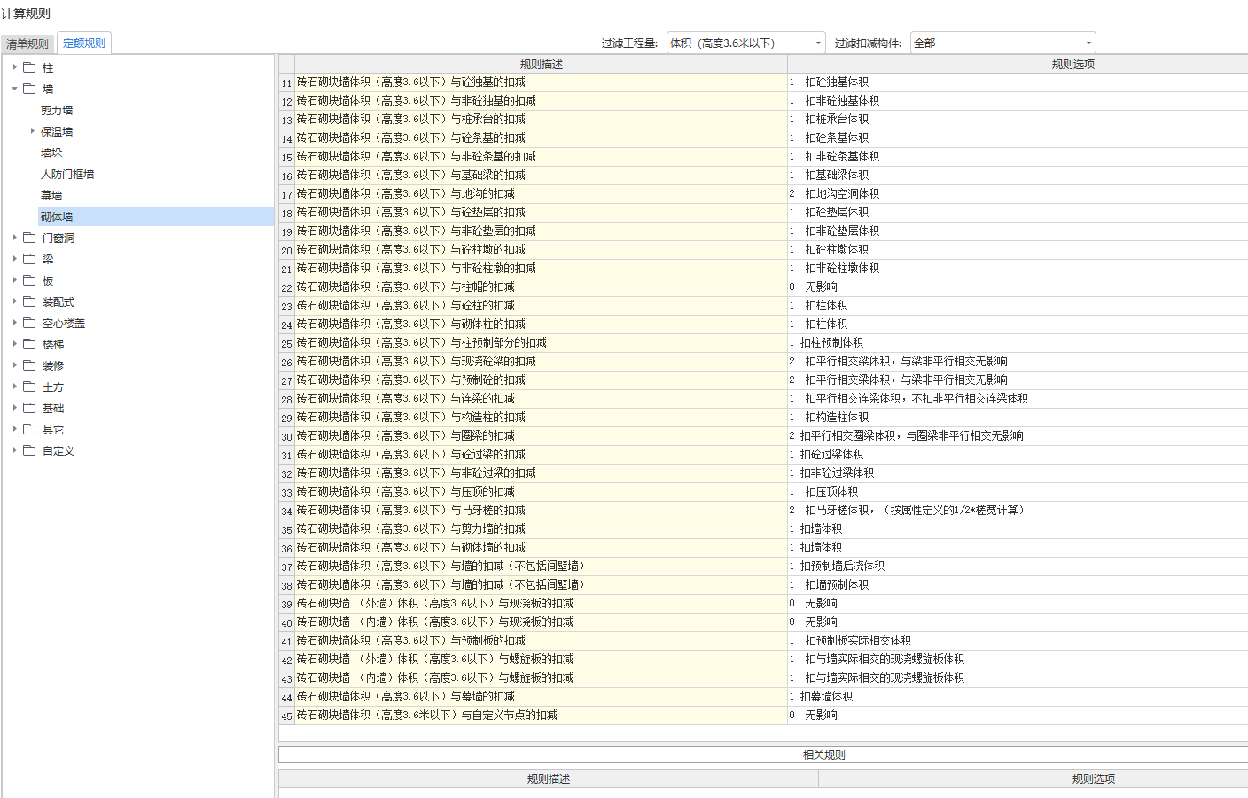Expand the 其它 tree node

(15, 429)
